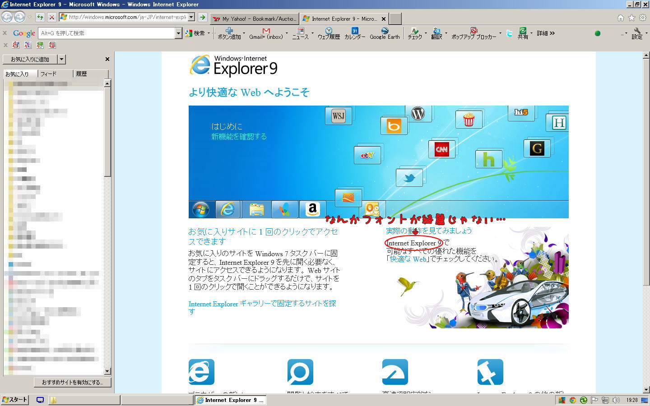Click the show desktop quick launch icon
This screenshot has height=406, width=650.
[40, 400]
